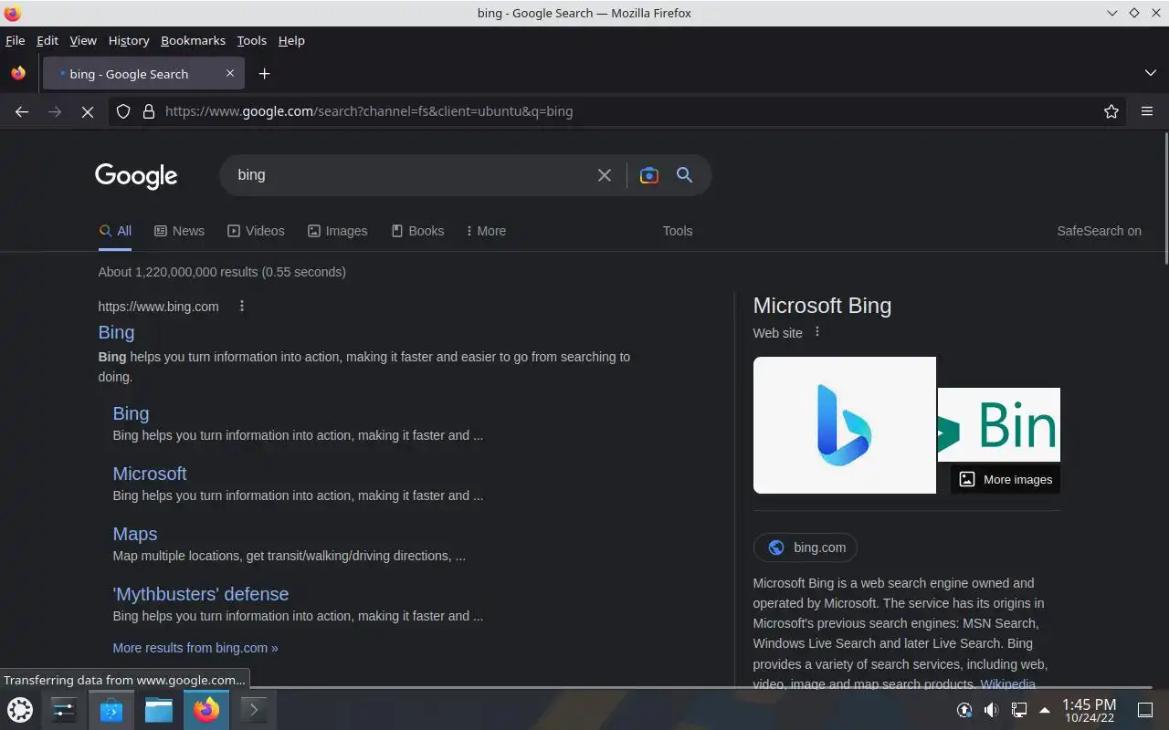Search by image camera icon
The width and height of the screenshot is (1169, 730).
tap(649, 175)
